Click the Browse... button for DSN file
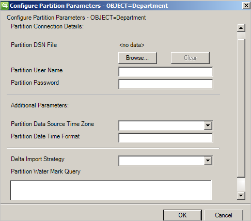The height and width of the screenshot is (221, 251). [137, 58]
